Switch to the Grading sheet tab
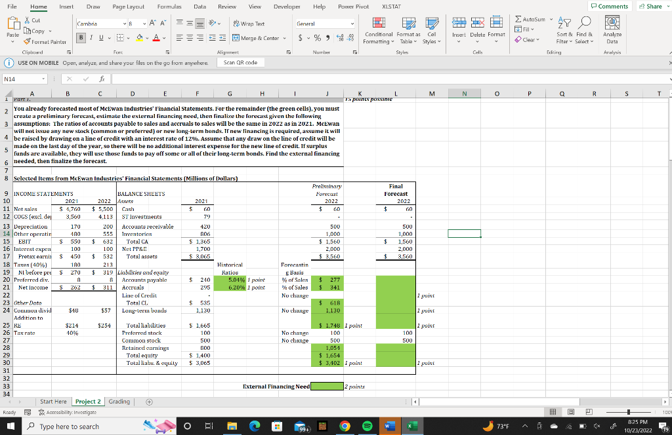 [119, 402]
